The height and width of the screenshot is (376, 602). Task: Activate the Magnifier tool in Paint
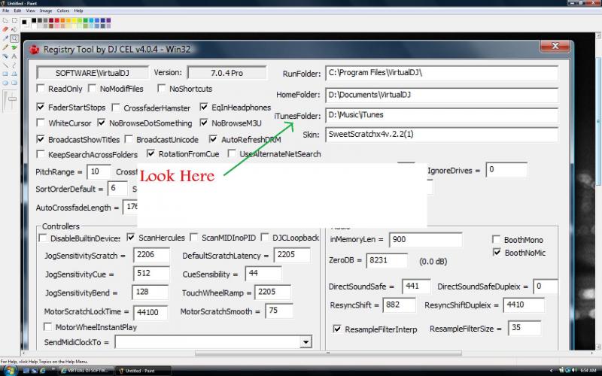pos(14,38)
